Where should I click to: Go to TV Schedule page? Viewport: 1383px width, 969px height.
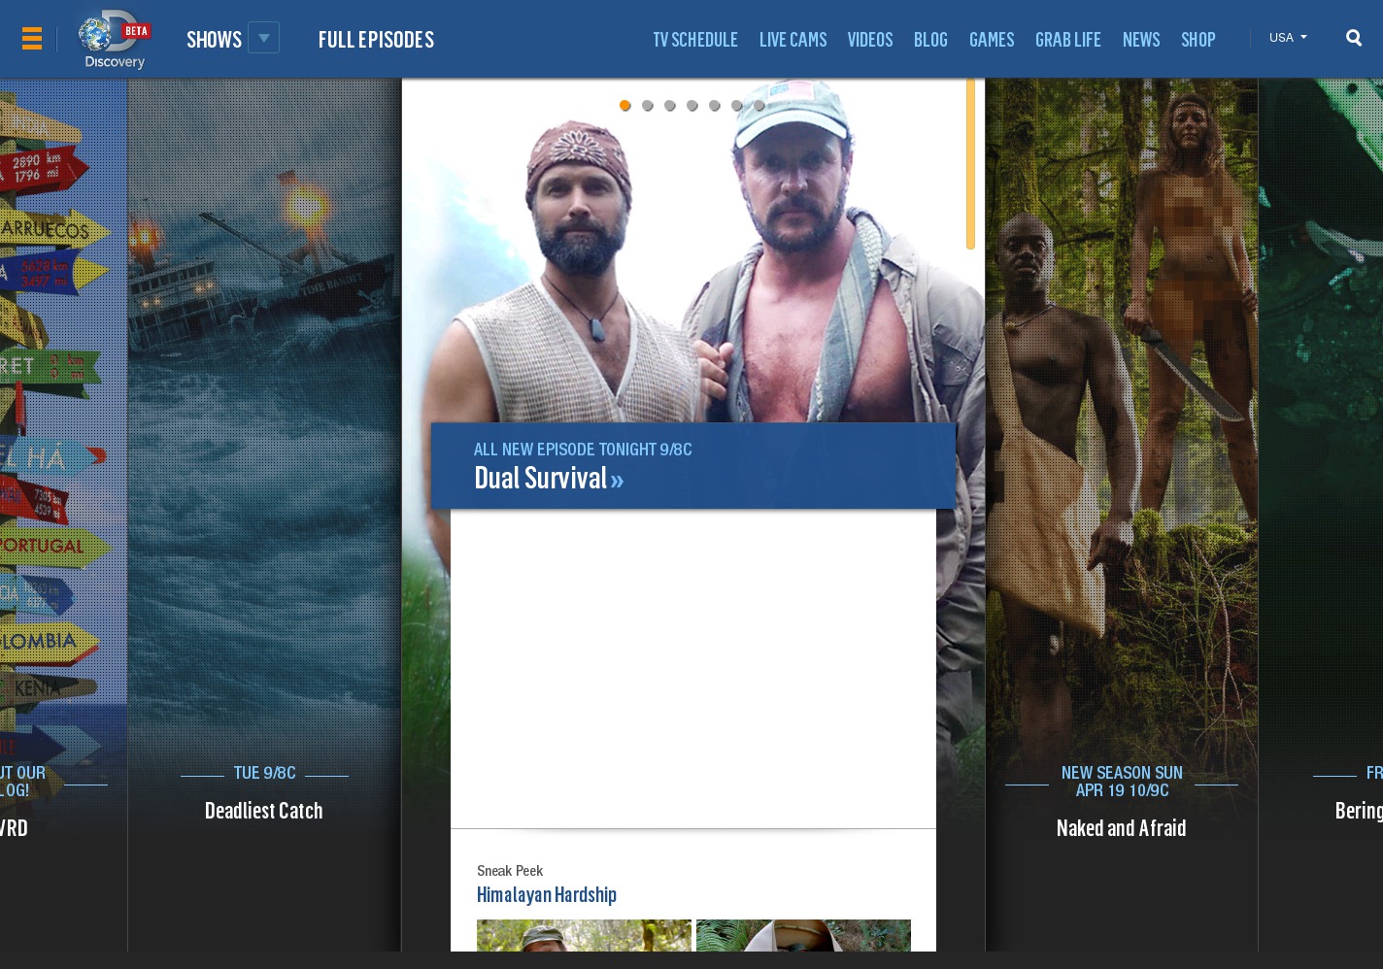[x=694, y=39]
